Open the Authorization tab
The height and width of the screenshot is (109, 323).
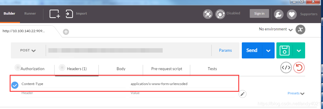pos(33,69)
